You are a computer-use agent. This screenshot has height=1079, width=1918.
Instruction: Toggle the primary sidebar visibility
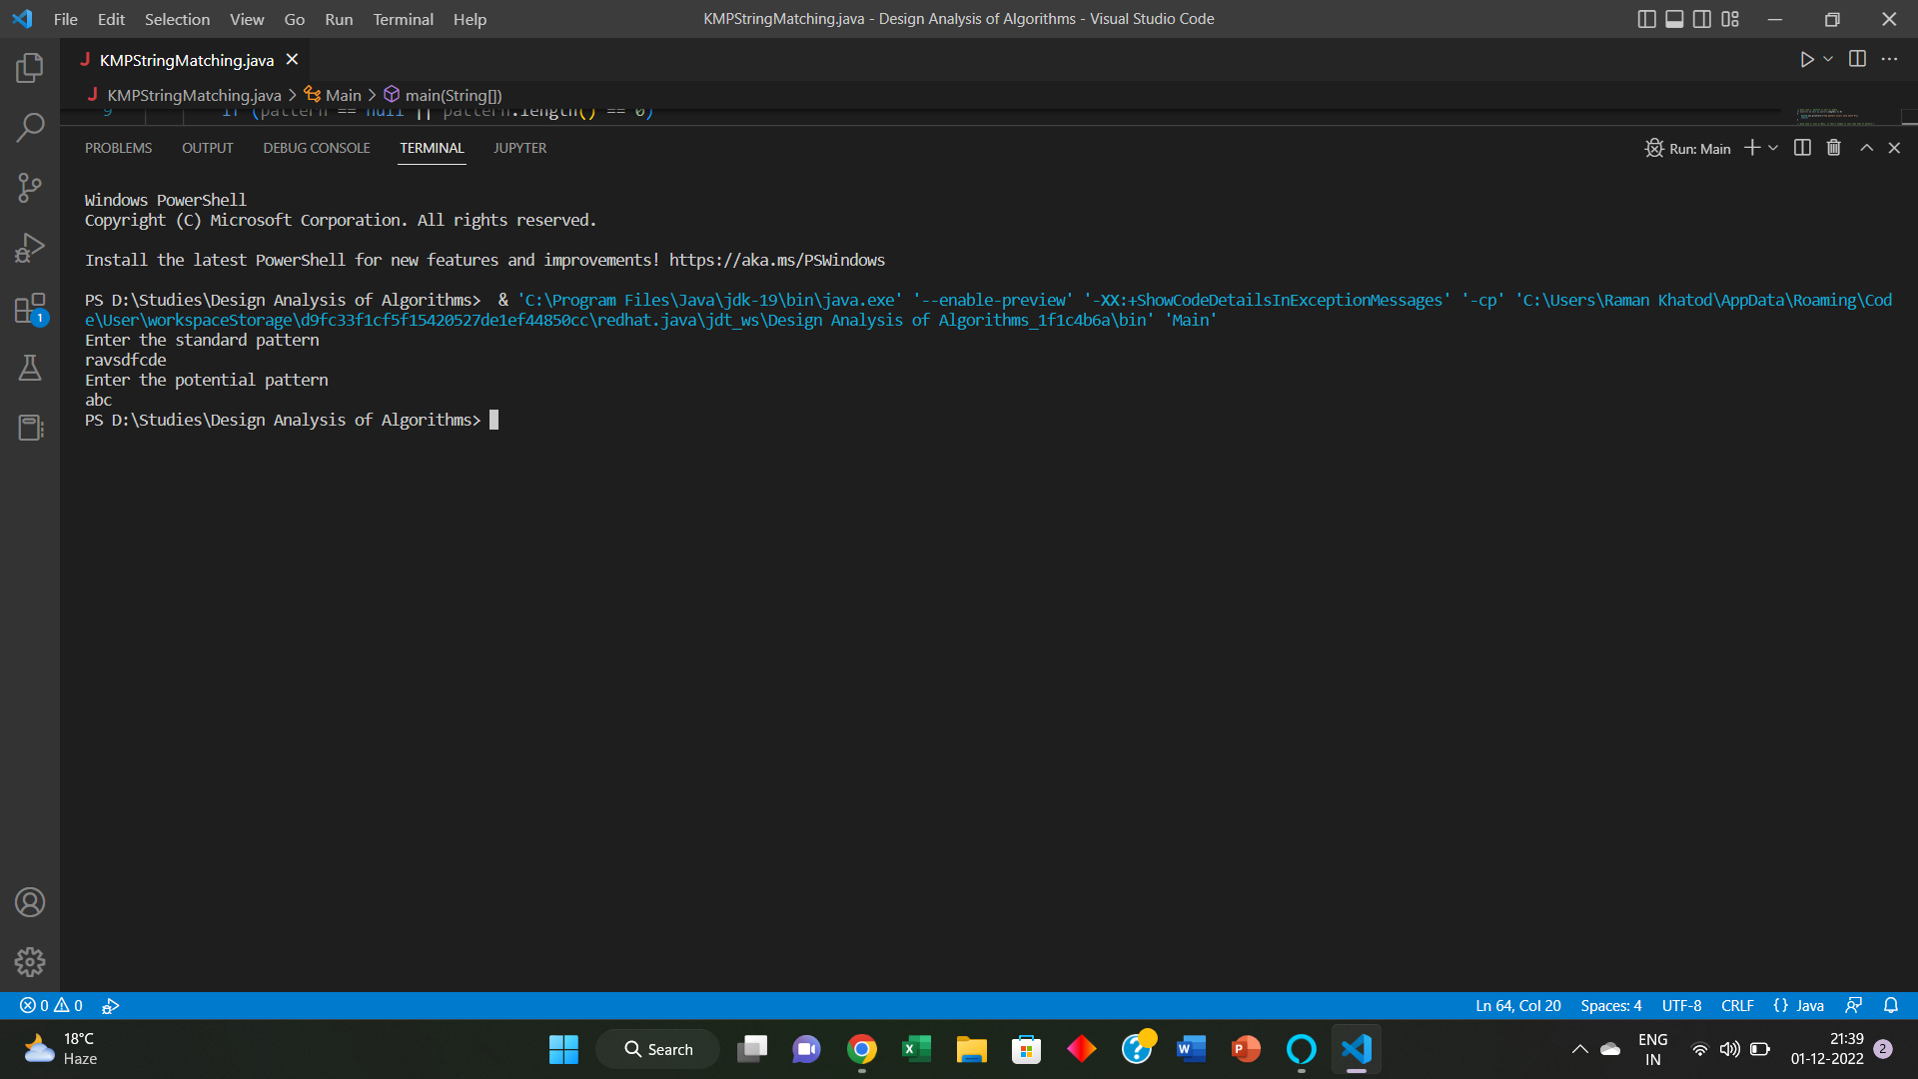(x=1646, y=18)
